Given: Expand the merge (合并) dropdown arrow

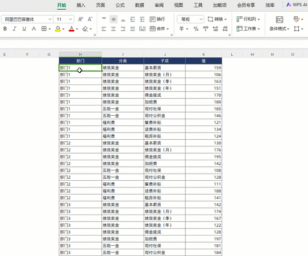Looking at the screenshot, I should point(168,29).
